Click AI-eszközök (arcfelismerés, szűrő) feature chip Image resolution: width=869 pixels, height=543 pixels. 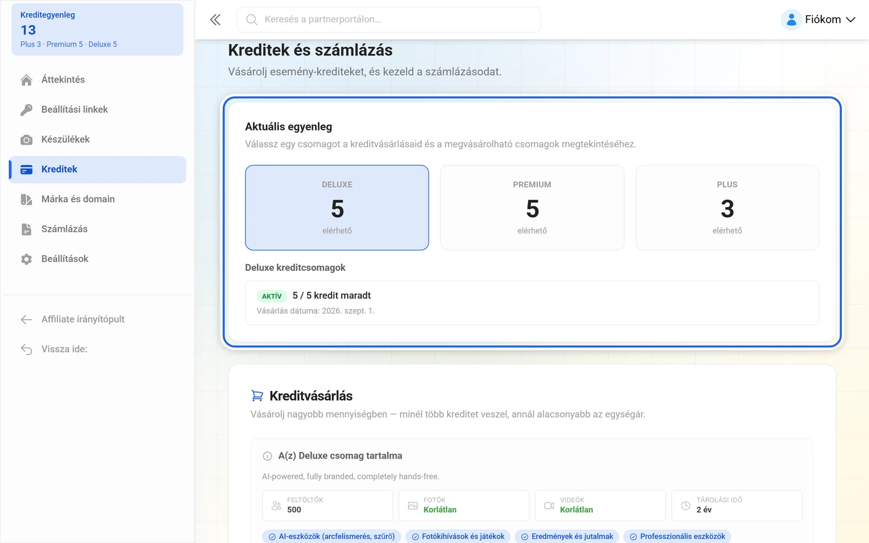click(x=331, y=536)
